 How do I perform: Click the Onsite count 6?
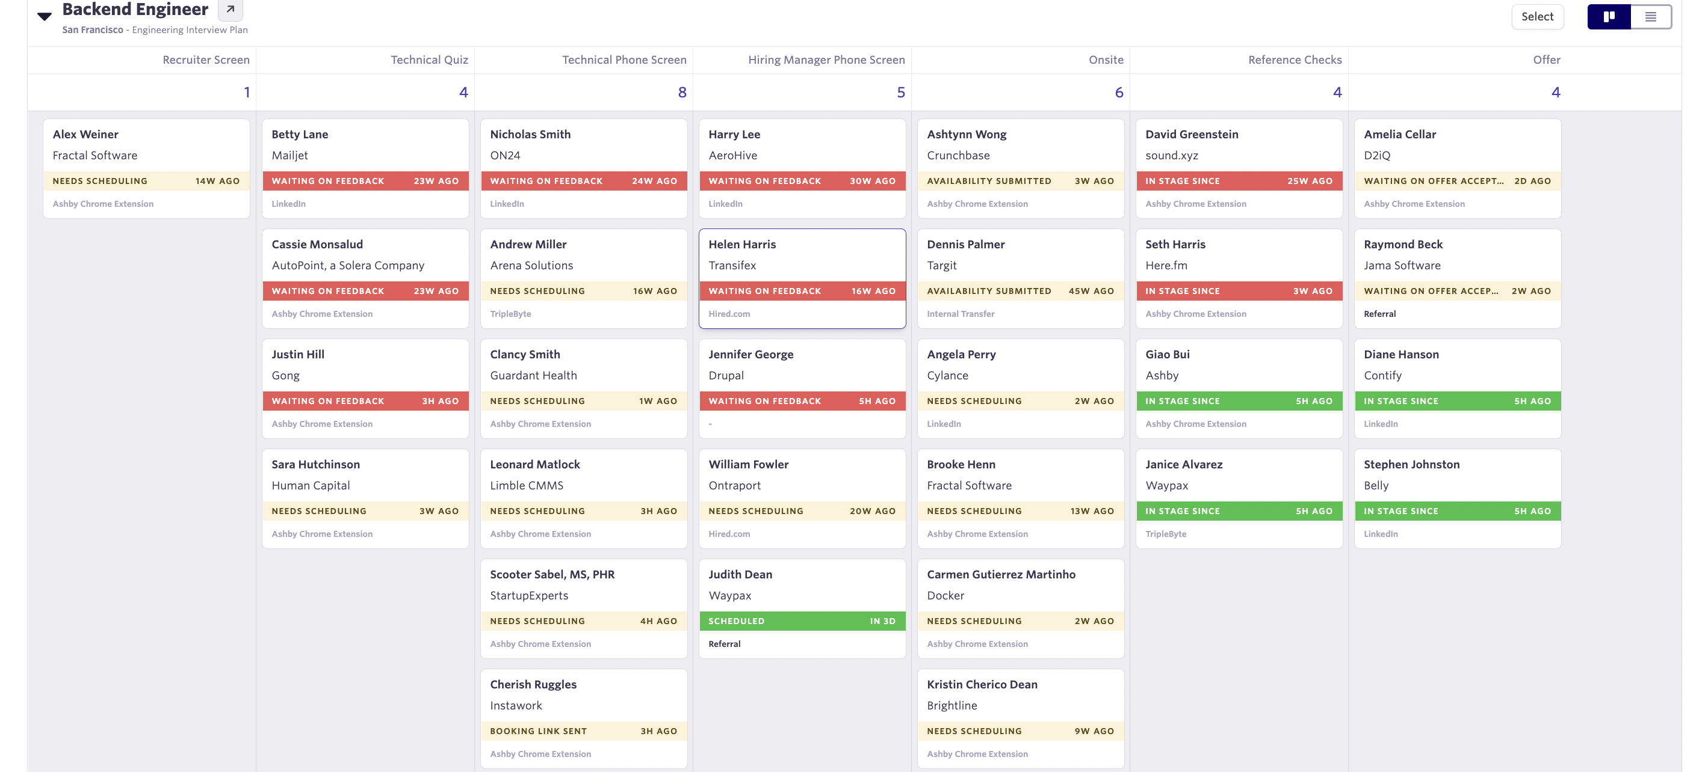click(x=1119, y=92)
